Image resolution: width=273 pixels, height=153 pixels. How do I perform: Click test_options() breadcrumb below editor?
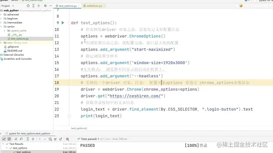pos(79,128)
